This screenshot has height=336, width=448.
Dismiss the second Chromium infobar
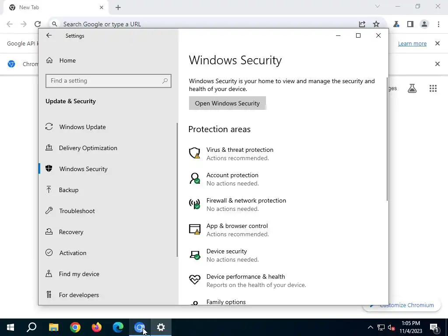(x=437, y=64)
